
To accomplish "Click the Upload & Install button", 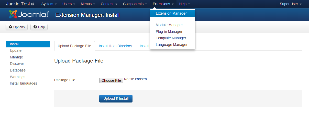I will point(116,98).
